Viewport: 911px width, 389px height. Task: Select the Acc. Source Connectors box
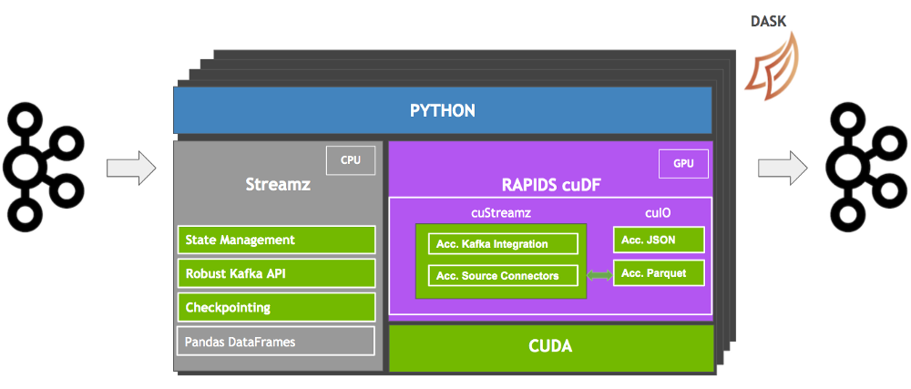coord(503,276)
